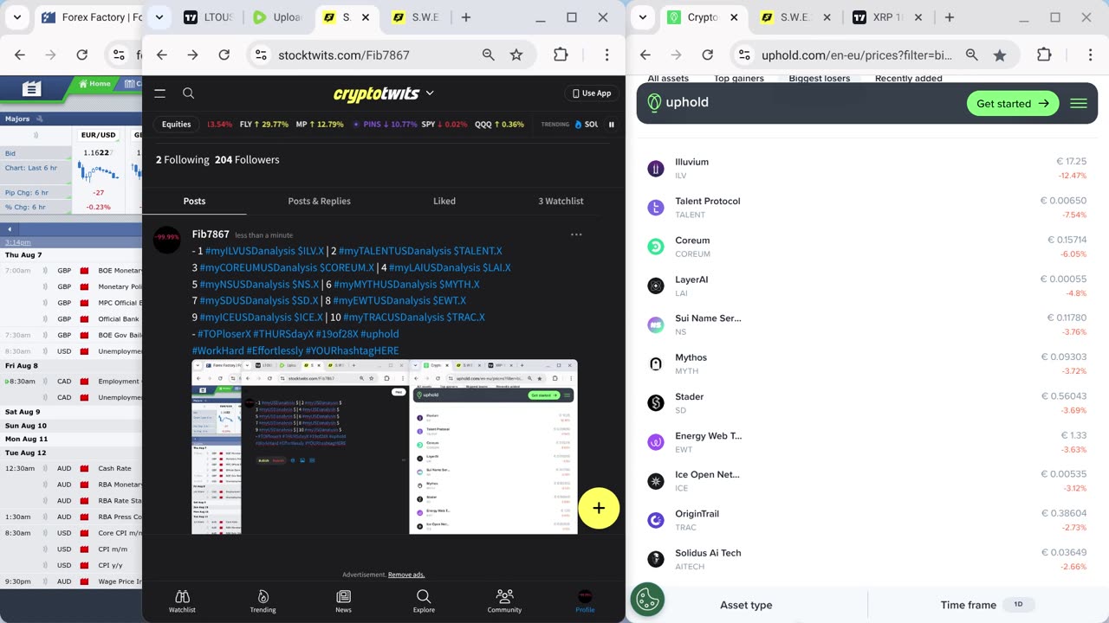The image size is (1109, 623).
Task: Open Watchlist in bottom navigation
Action: (x=182, y=601)
